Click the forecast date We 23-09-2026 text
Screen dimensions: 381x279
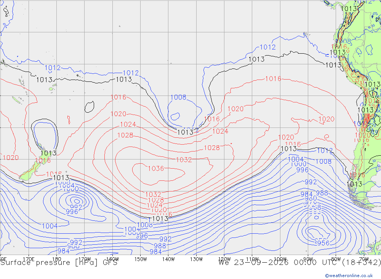pyautogui.click(x=253, y=263)
